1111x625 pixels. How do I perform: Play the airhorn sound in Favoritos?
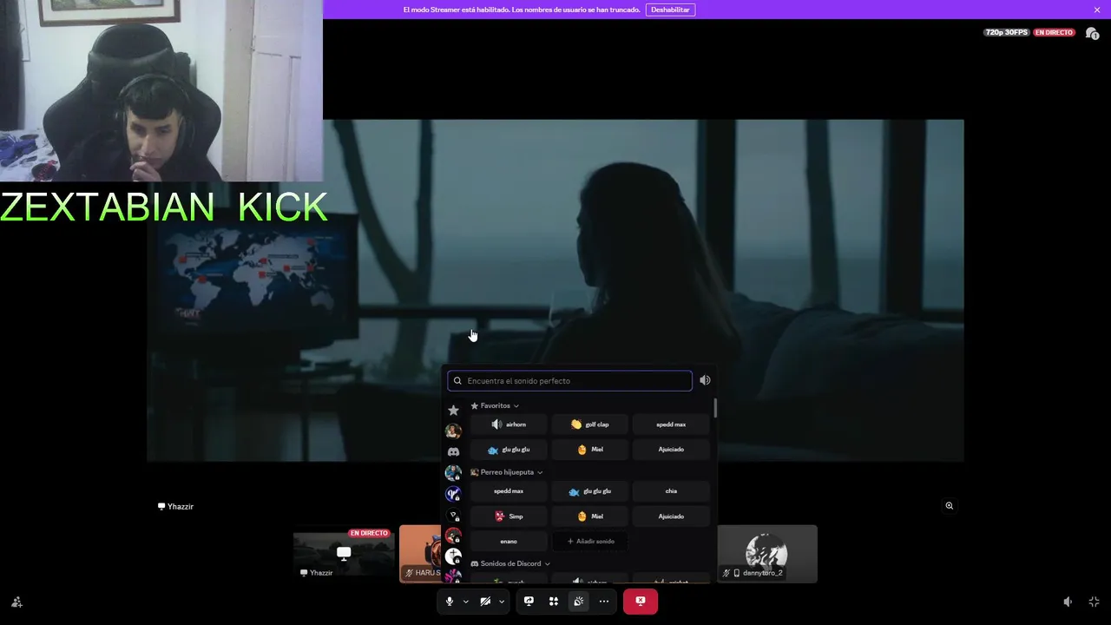point(509,424)
